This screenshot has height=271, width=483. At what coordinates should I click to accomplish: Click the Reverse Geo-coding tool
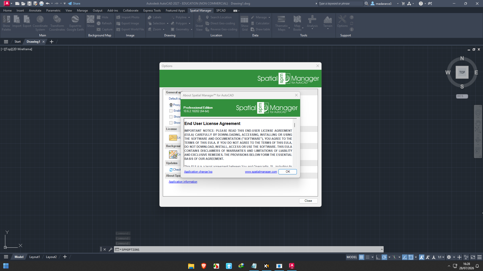(221, 29)
